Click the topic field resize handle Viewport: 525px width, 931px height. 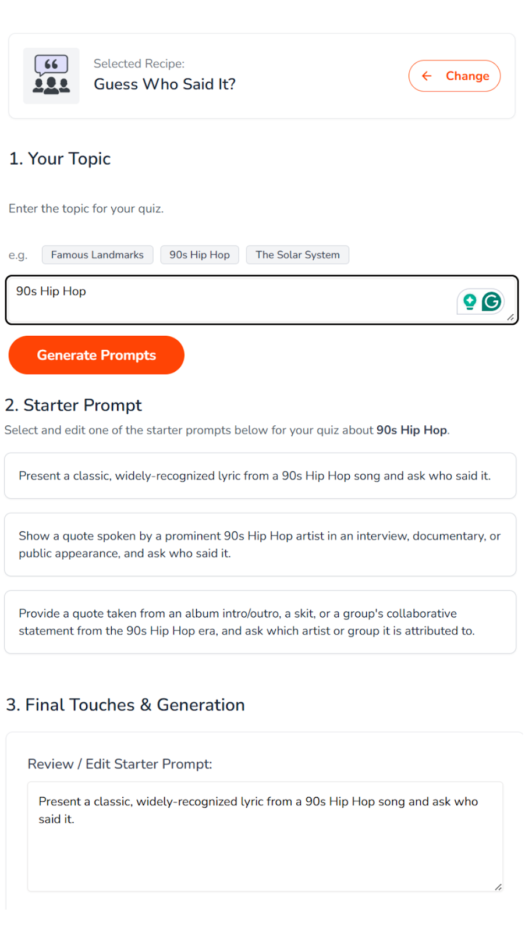pyautogui.click(x=510, y=317)
